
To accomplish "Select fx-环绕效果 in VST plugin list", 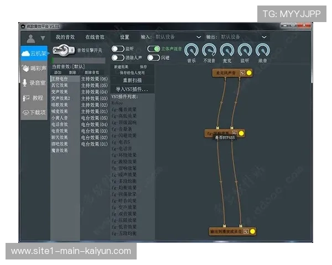I will 124,155.
